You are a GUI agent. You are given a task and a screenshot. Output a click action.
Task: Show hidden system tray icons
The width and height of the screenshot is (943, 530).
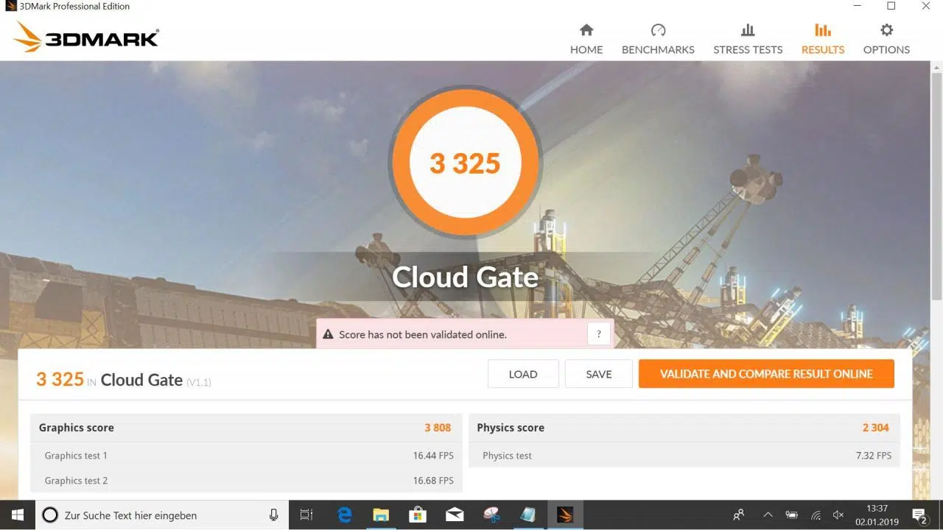(x=768, y=515)
